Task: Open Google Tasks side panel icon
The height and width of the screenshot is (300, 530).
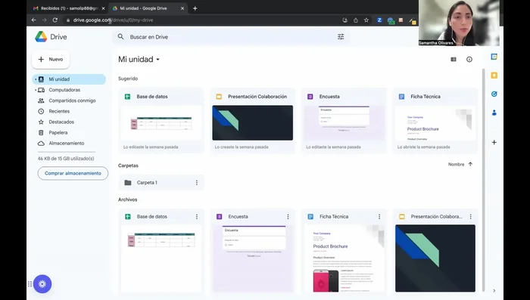Action: click(494, 94)
